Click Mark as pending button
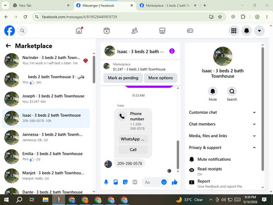Screen dimensions: 273x205 pyautogui.click(x=123, y=78)
